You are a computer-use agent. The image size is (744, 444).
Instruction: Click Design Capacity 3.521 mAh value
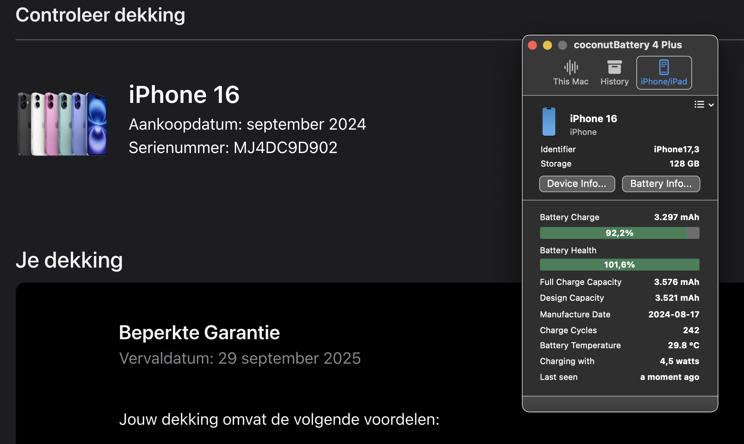click(x=677, y=298)
